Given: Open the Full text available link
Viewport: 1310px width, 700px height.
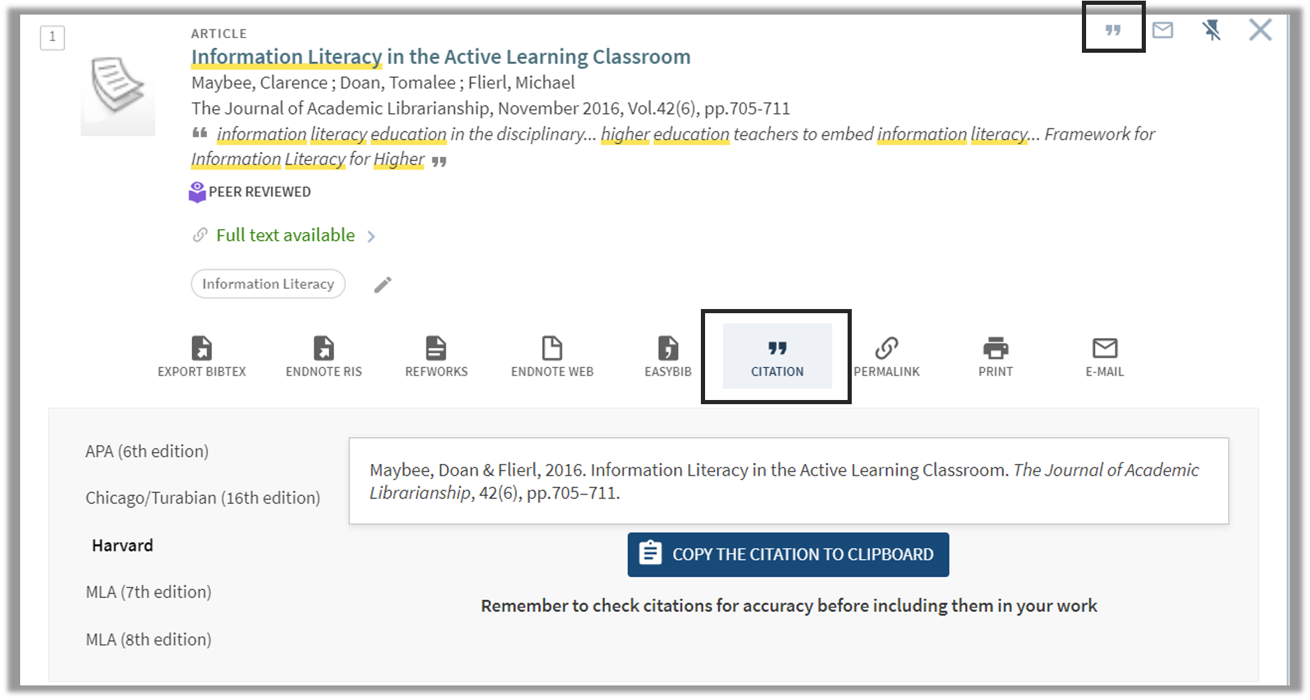Looking at the screenshot, I should tap(286, 235).
